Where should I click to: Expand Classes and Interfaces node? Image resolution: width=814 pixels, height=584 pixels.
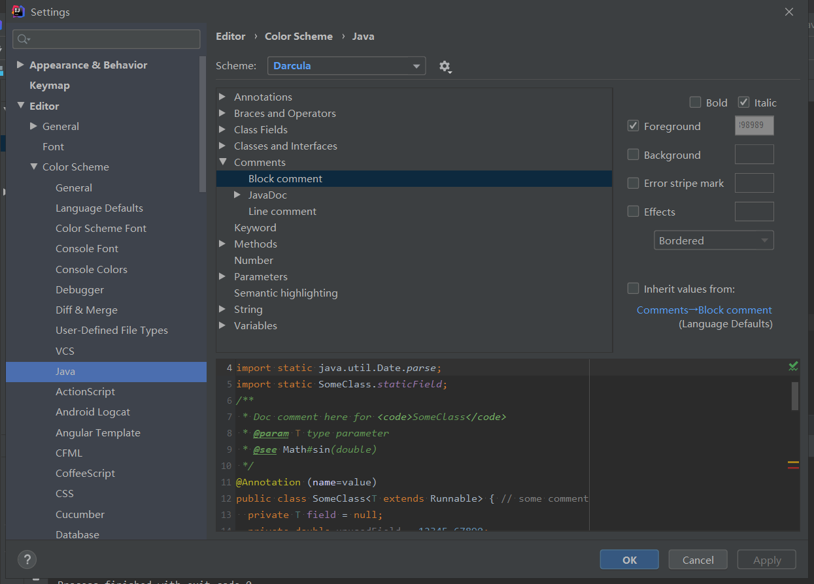[x=223, y=146]
